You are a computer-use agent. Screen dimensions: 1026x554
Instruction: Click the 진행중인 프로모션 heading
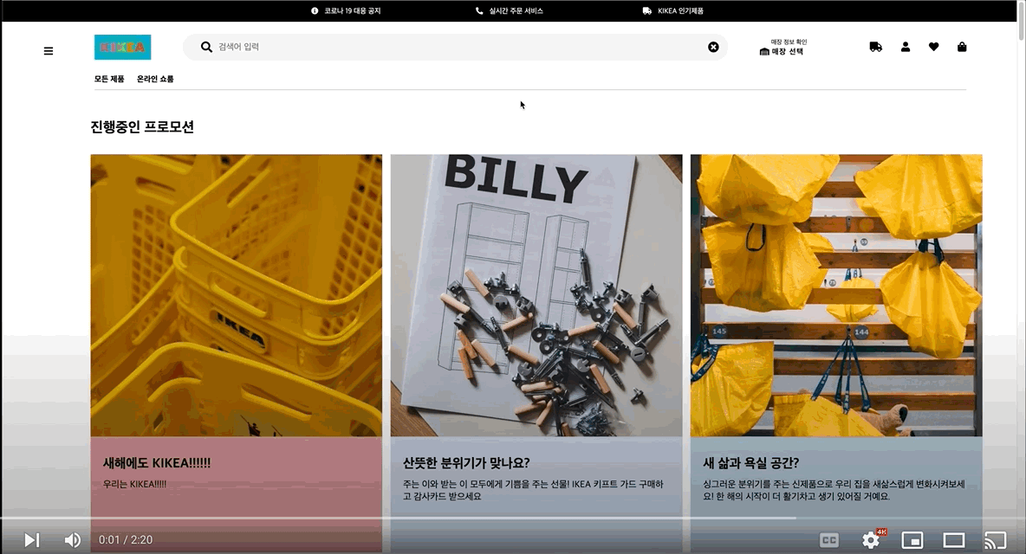click(142, 126)
